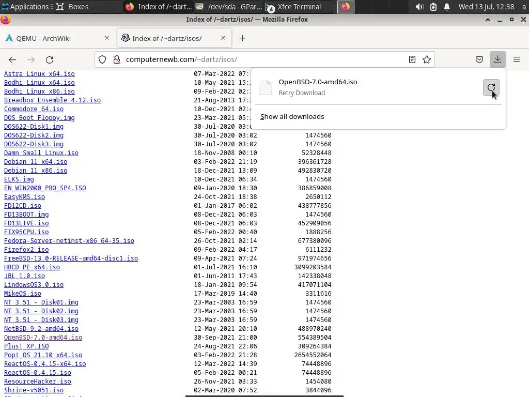
Task: Open the Firefox downloads panel button
Action: click(497, 59)
